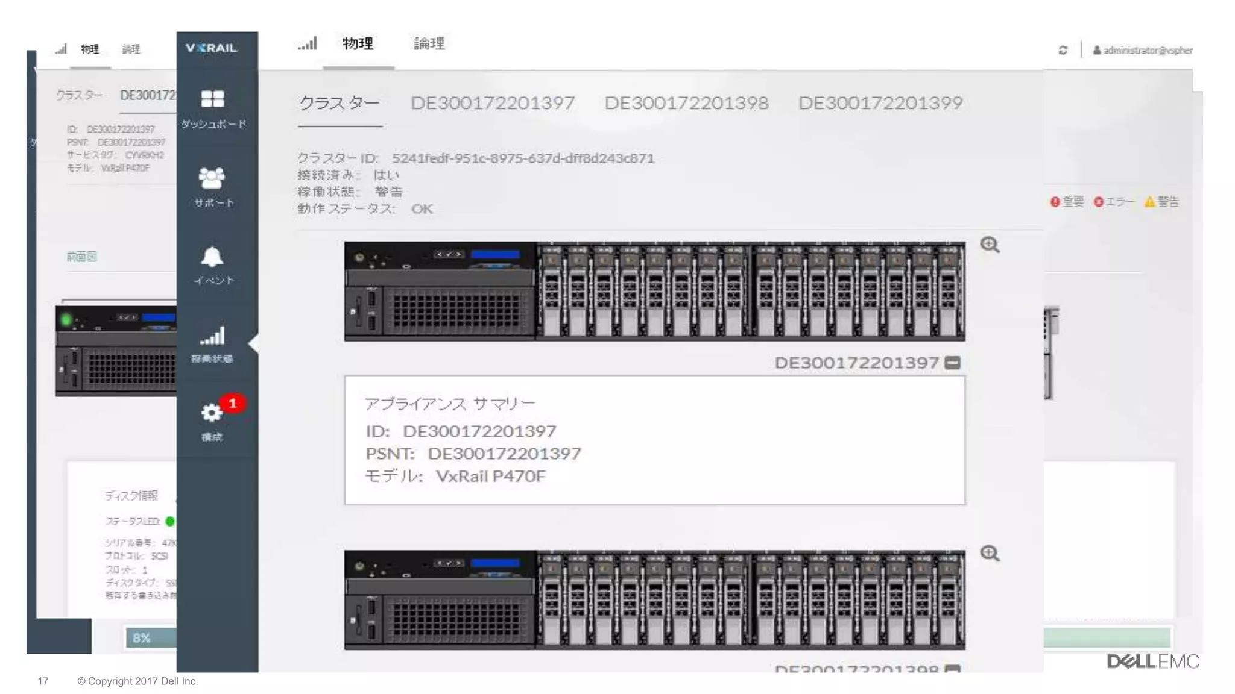Open the サポート support sidebar icon

(x=212, y=187)
